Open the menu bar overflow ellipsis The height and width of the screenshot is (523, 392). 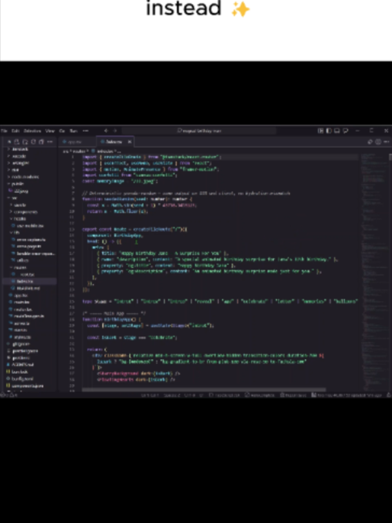(x=86, y=130)
